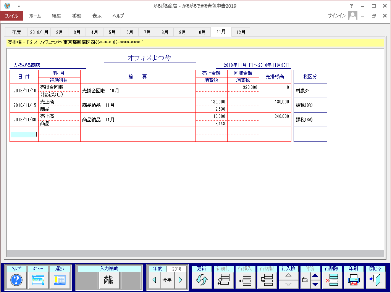
Task: Click the (指定なし) sub-account cell
Action: click(59, 95)
